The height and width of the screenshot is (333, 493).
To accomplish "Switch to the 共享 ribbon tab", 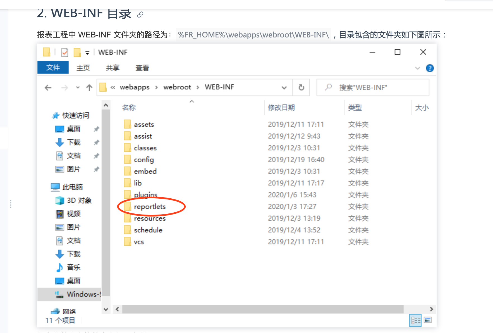I will (x=113, y=68).
